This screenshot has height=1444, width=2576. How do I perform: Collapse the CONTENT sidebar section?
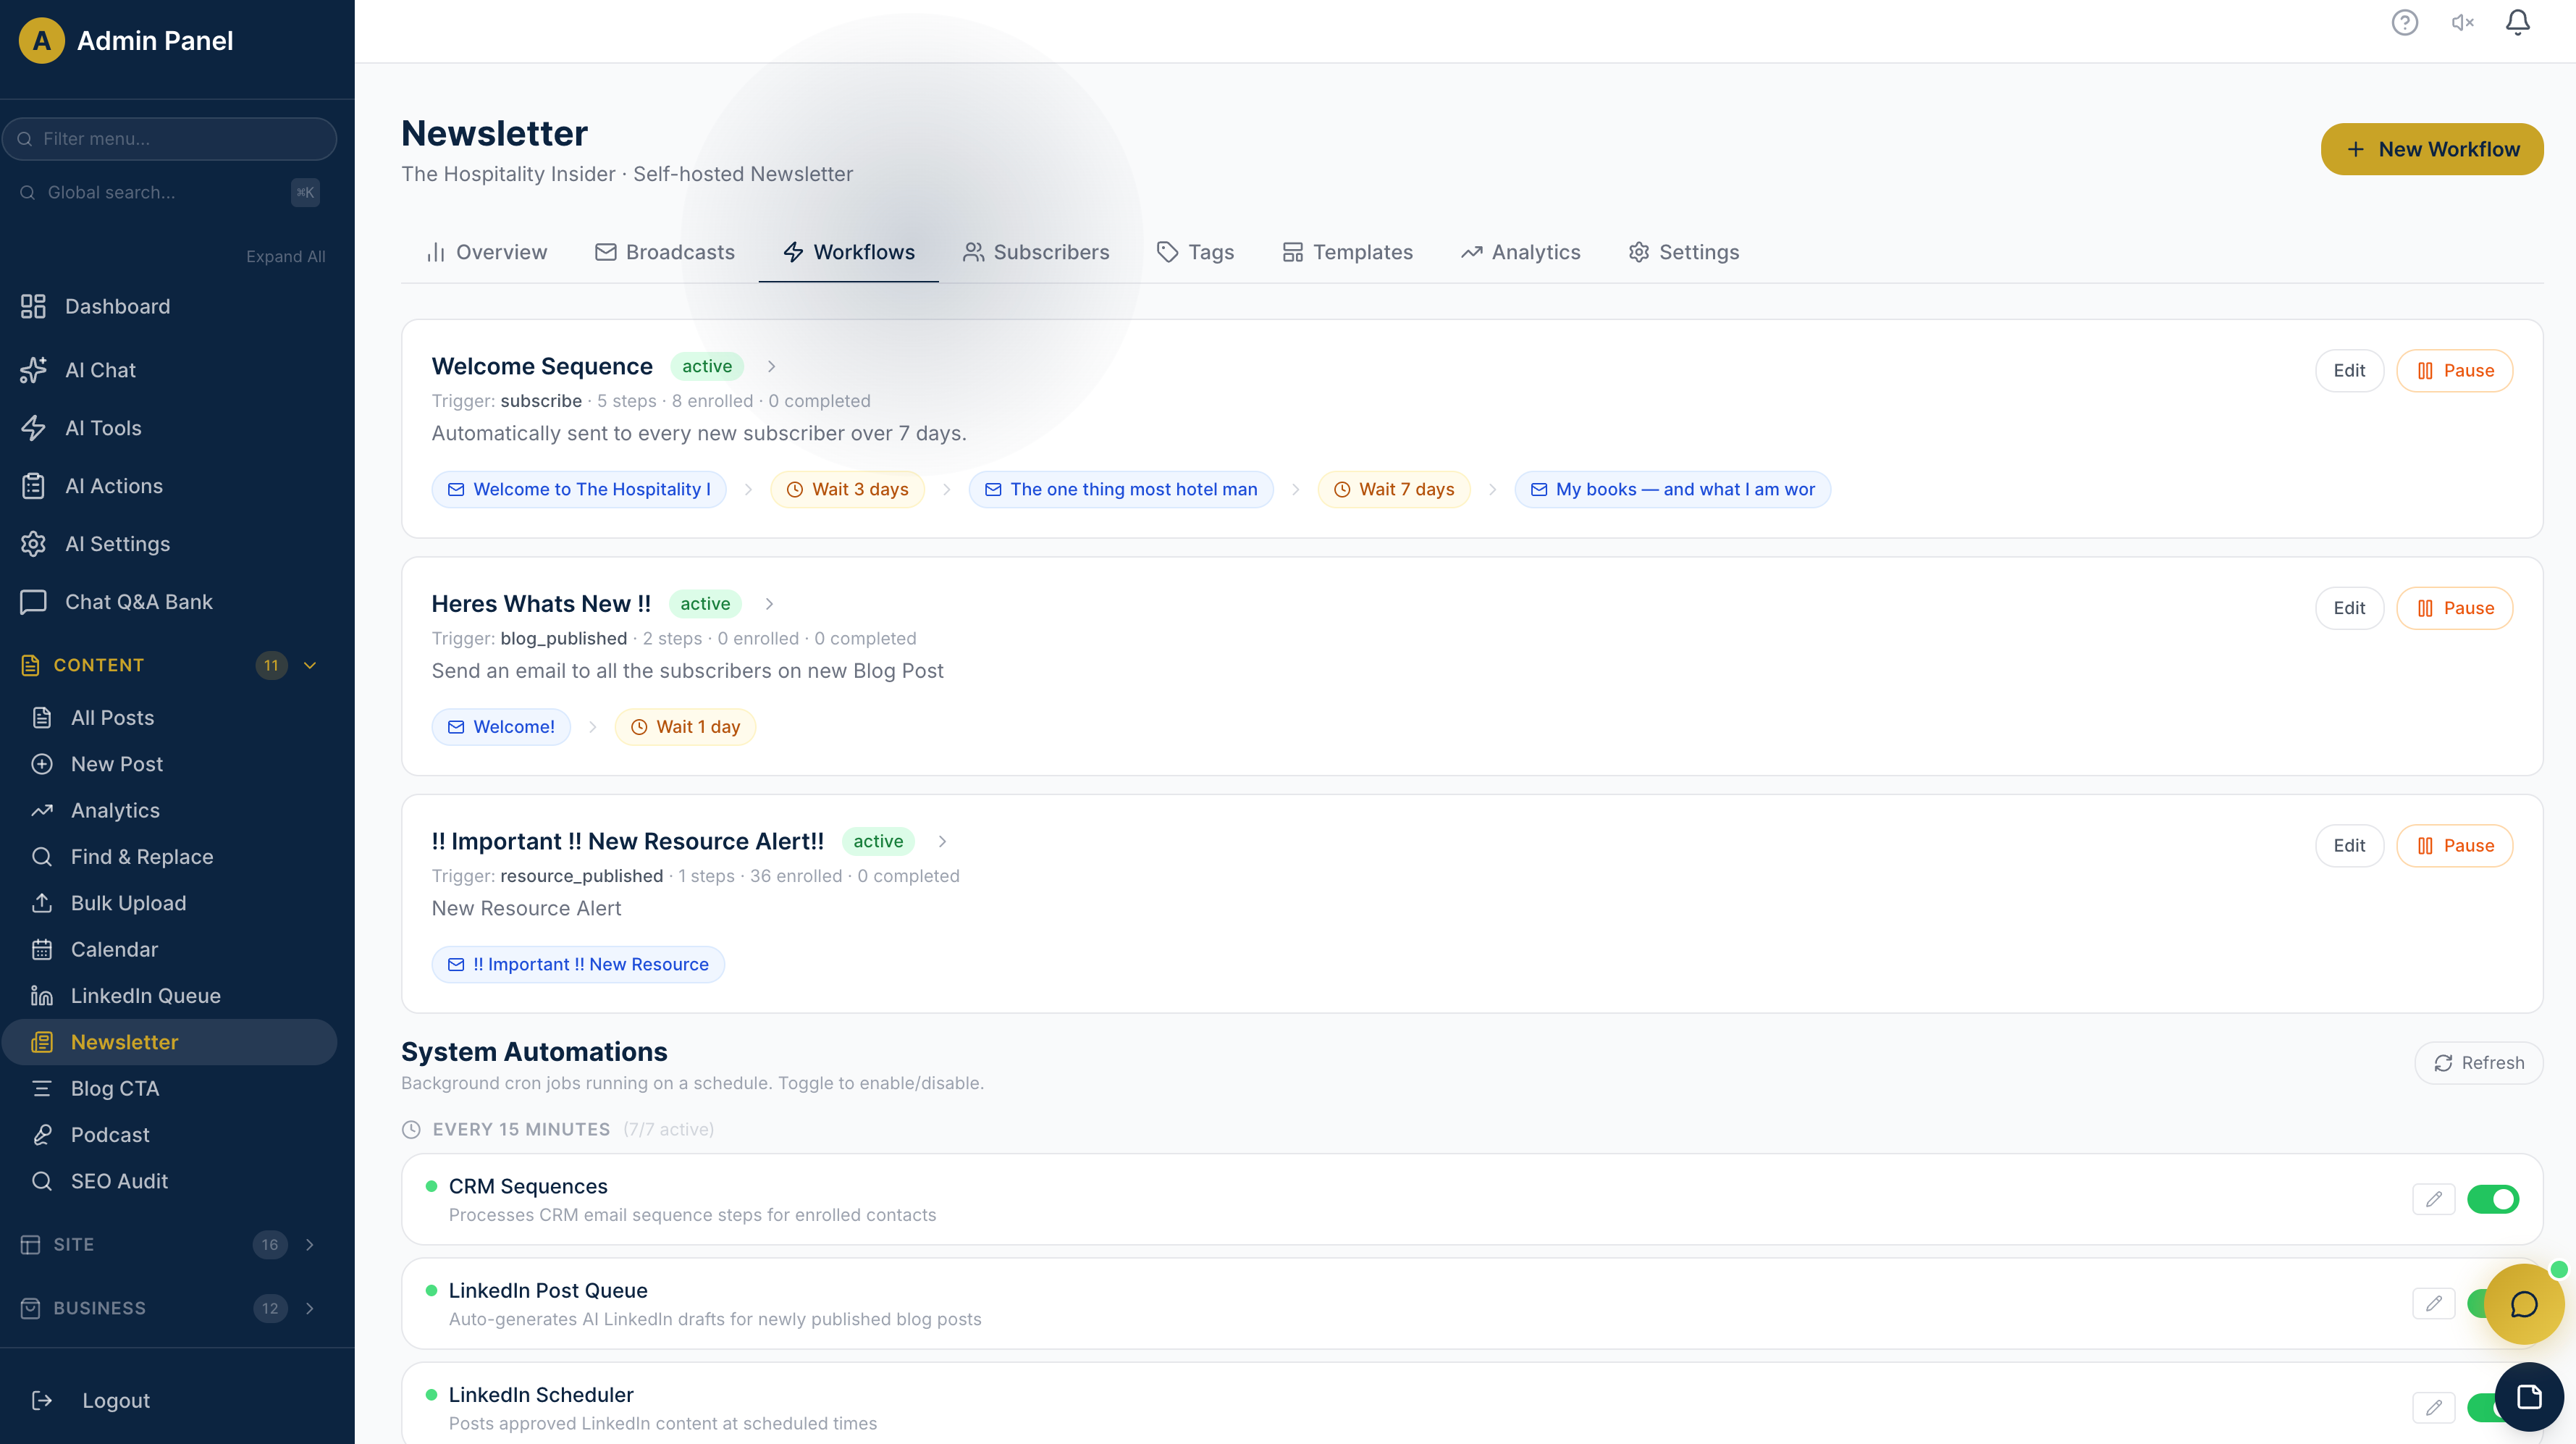(309, 665)
